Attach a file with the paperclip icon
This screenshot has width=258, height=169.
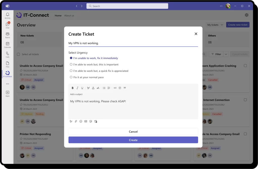(76, 121)
